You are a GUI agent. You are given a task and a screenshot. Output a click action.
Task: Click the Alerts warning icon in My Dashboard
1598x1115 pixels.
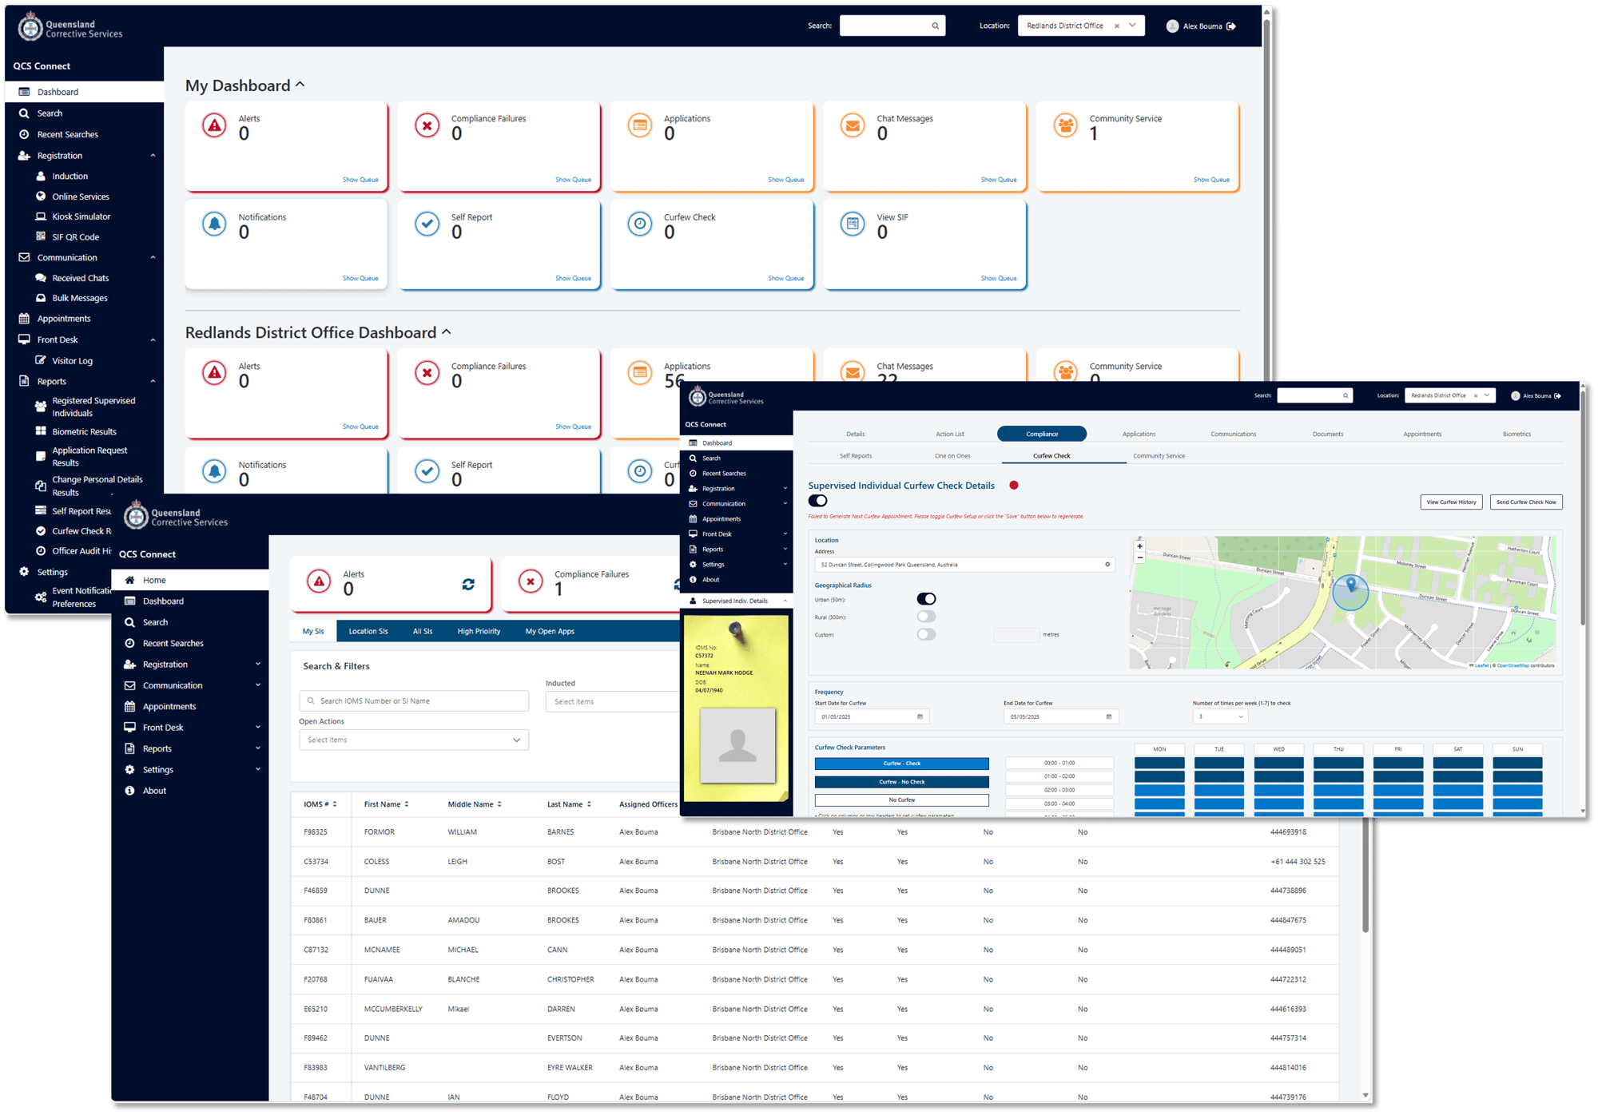click(214, 126)
